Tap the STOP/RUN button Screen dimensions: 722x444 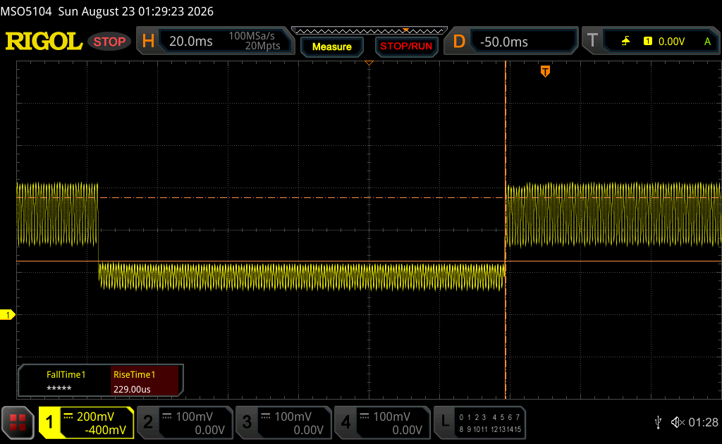406,47
